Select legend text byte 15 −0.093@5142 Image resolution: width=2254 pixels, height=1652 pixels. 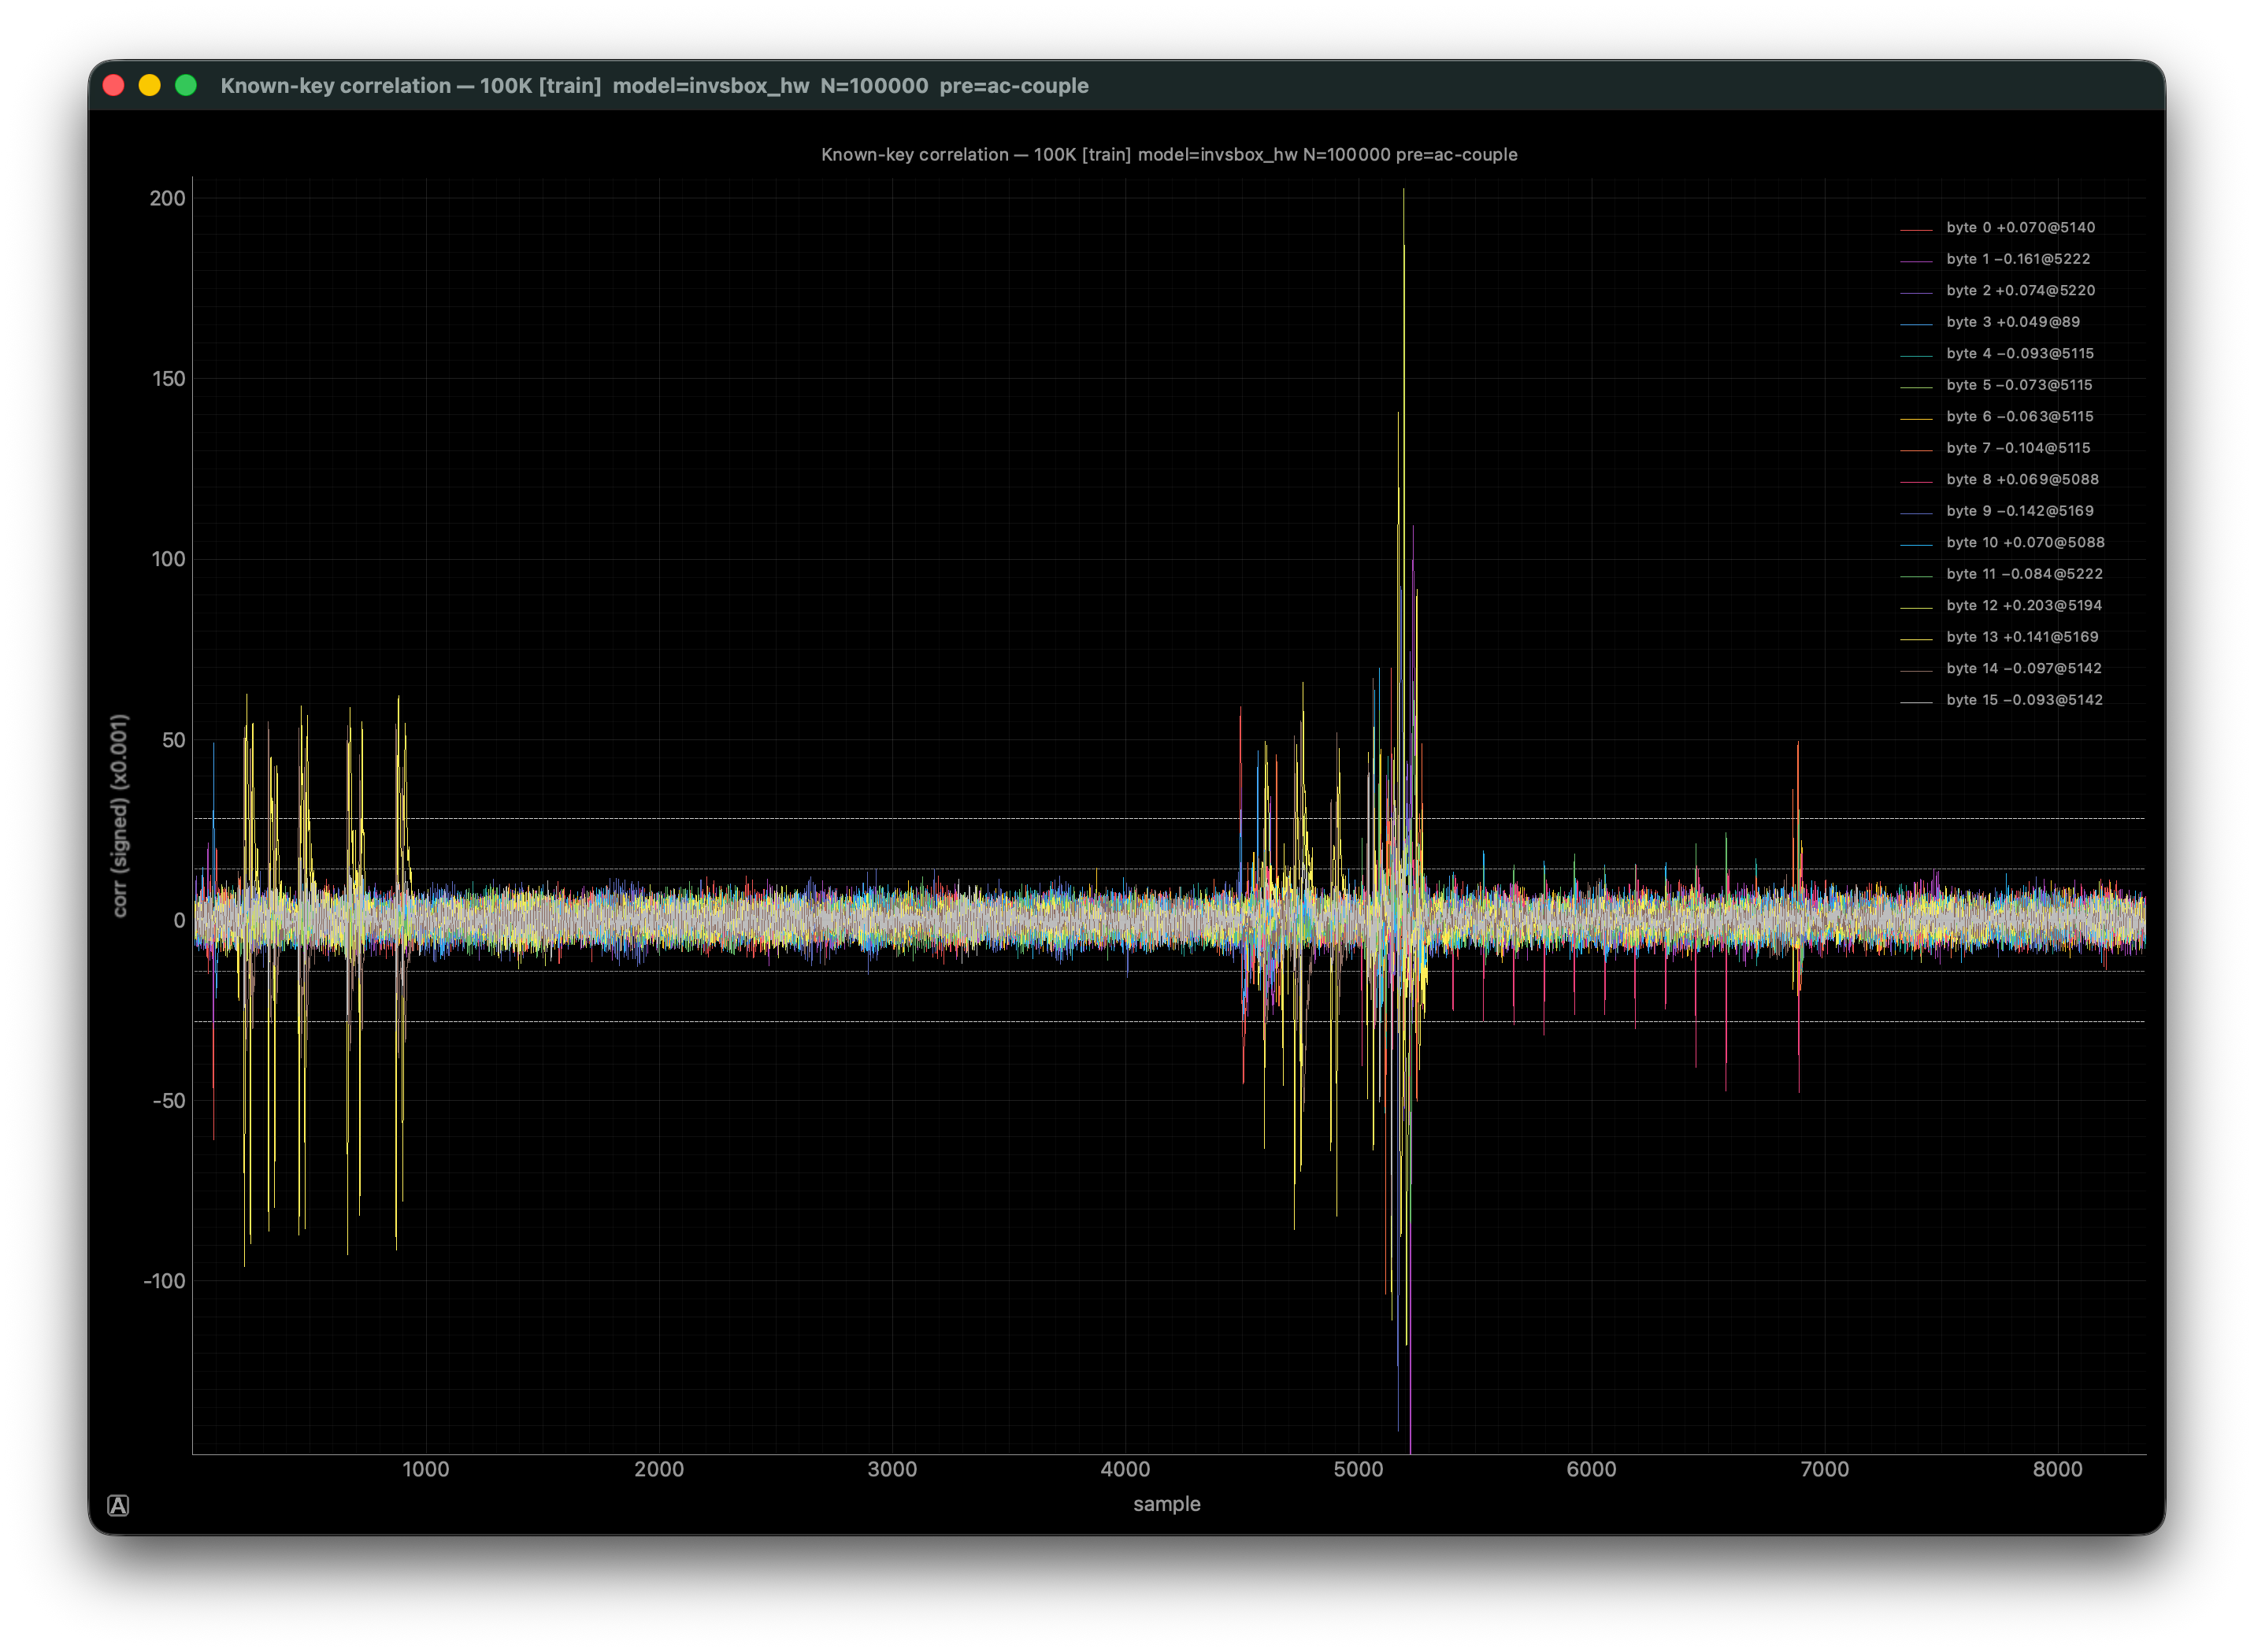[2025, 700]
